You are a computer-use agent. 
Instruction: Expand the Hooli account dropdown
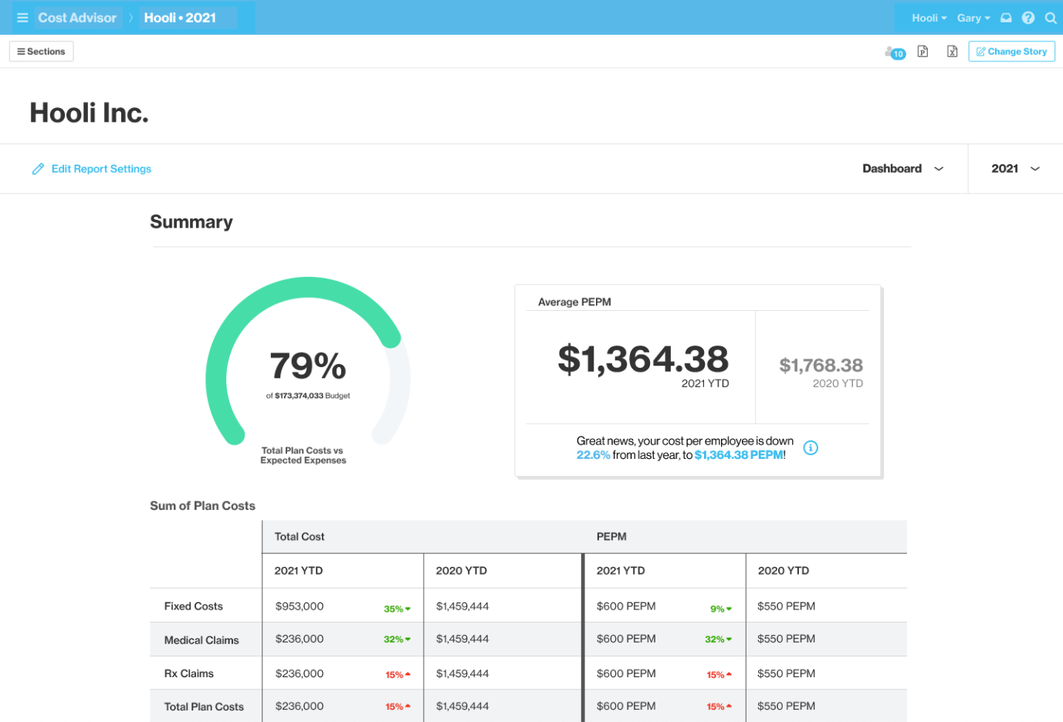(x=929, y=18)
